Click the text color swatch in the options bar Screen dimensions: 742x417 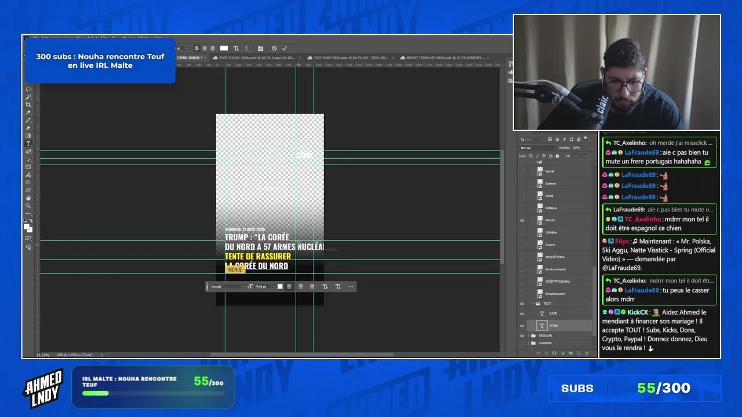[x=224, y=49]
